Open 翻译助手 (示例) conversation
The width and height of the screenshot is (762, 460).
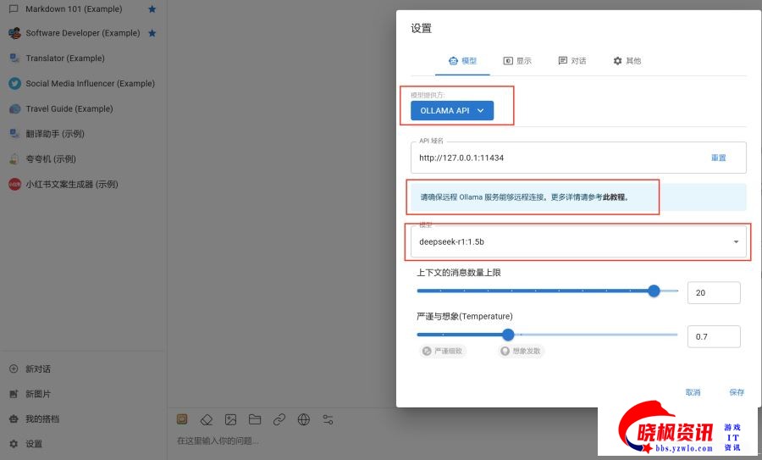coord(55,134)
